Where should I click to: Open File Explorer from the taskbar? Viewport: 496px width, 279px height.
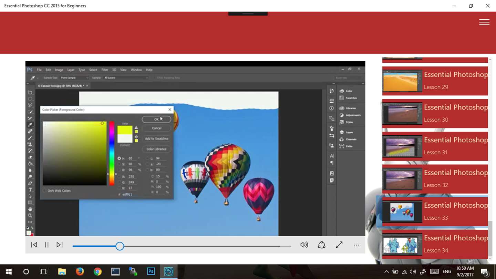62,271
